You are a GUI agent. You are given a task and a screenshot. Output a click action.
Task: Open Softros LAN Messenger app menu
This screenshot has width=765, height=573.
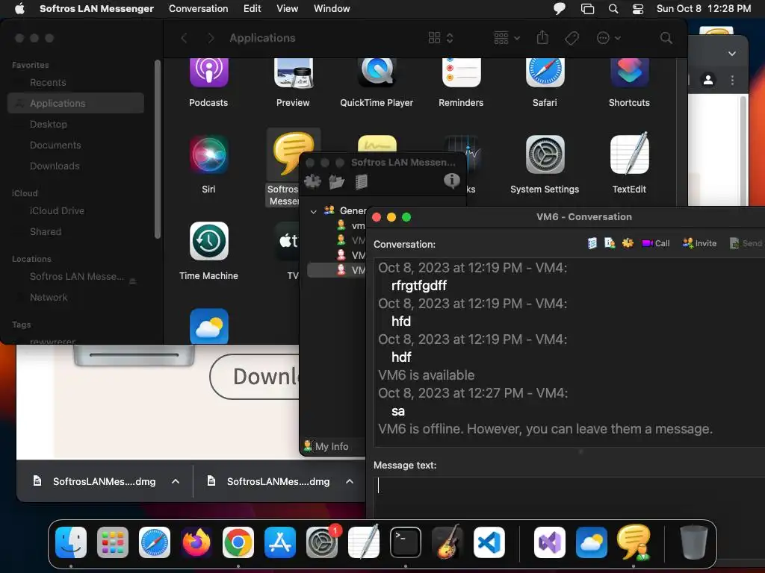(x=96, y=8)
